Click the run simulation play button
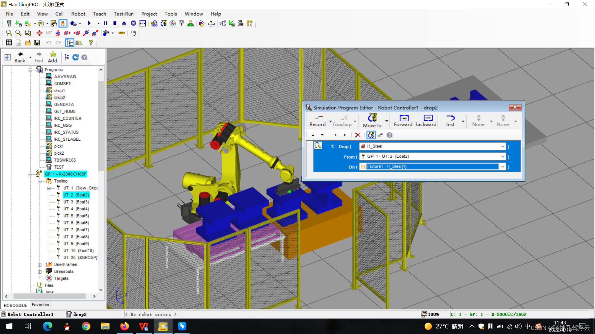Image resolution: width=595 pixels, height=334 pixels. (x=90, y=24)
